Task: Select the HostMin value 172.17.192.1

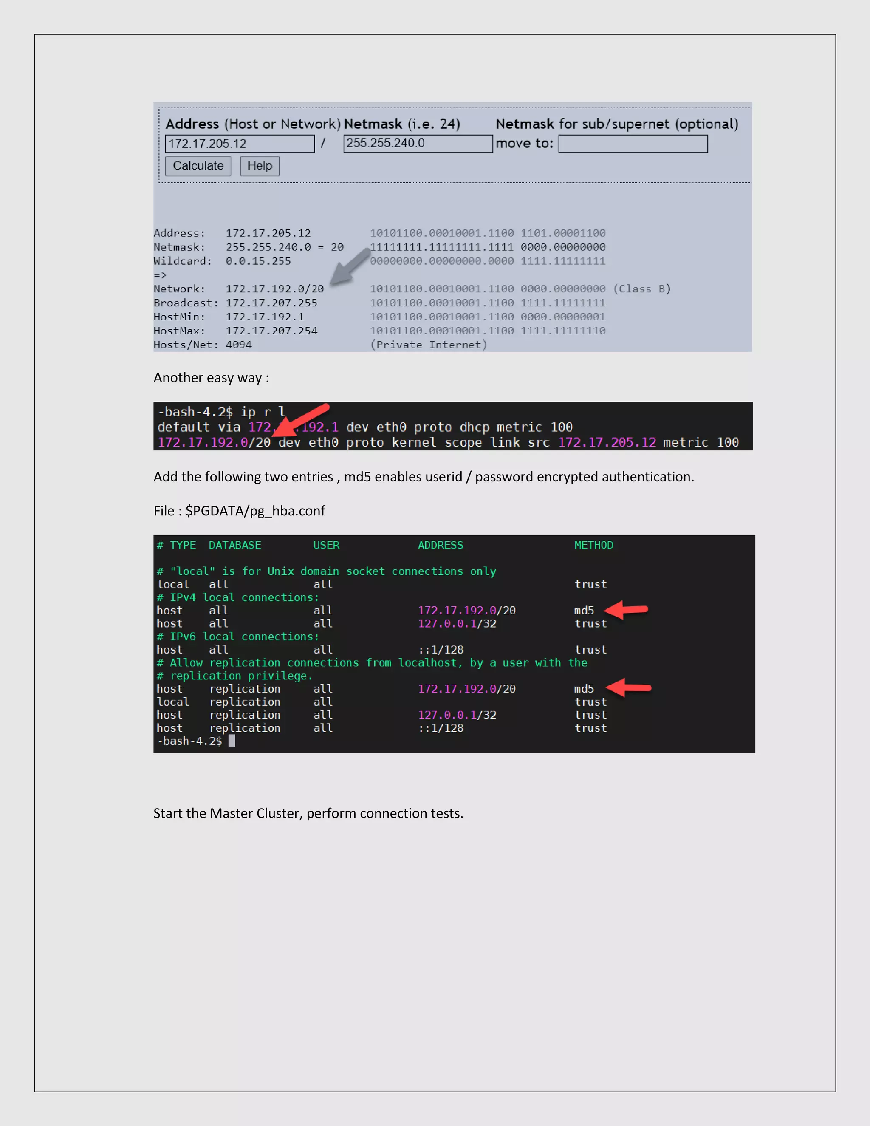Action: pos(265,317)
